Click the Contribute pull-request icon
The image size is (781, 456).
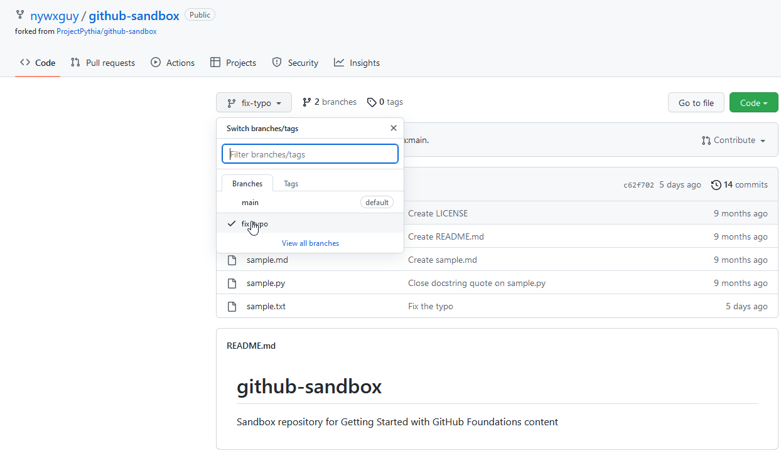pyautogui.click(x=706, y=141)
